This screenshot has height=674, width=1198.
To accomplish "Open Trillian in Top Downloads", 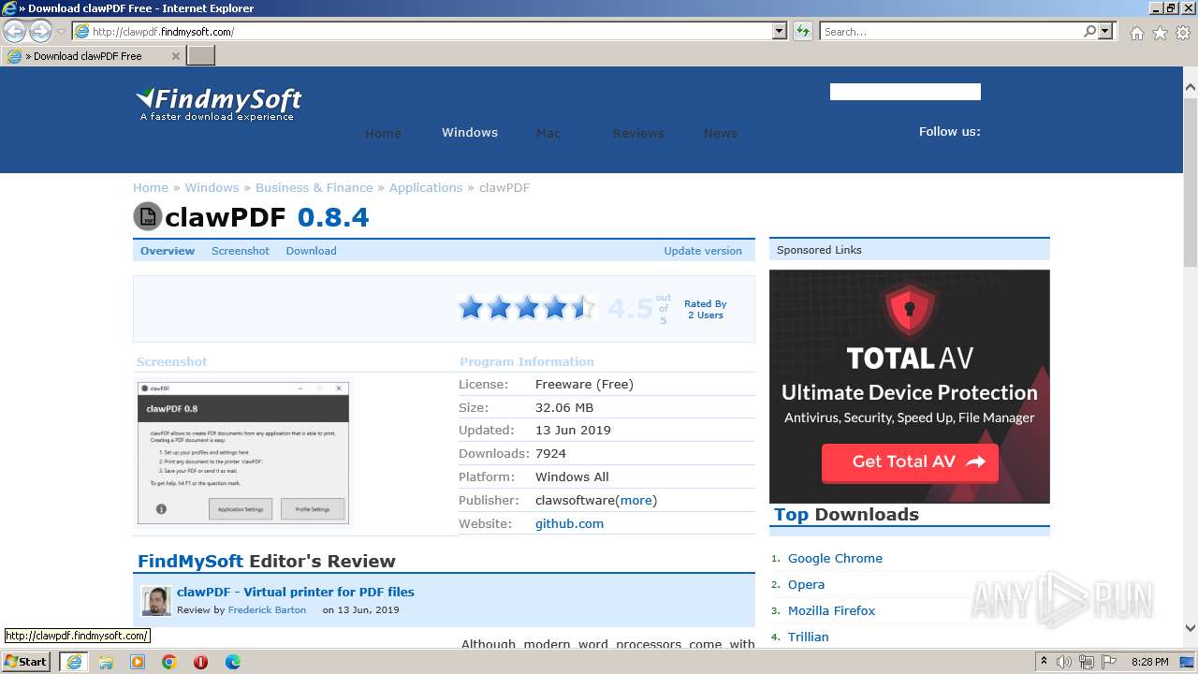I will [808, 637].
